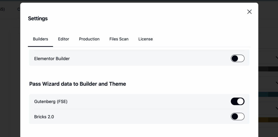The width and height of the screenshot is (278, 137).
Task: Open the Editor settings tab
Action: coord(64,39)
